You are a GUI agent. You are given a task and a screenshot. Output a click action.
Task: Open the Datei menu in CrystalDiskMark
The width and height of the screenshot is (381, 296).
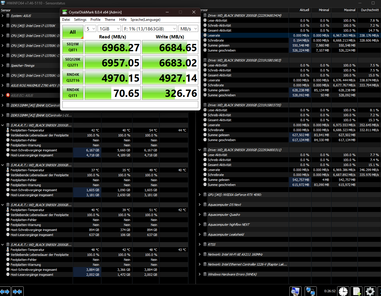(66, 20)
